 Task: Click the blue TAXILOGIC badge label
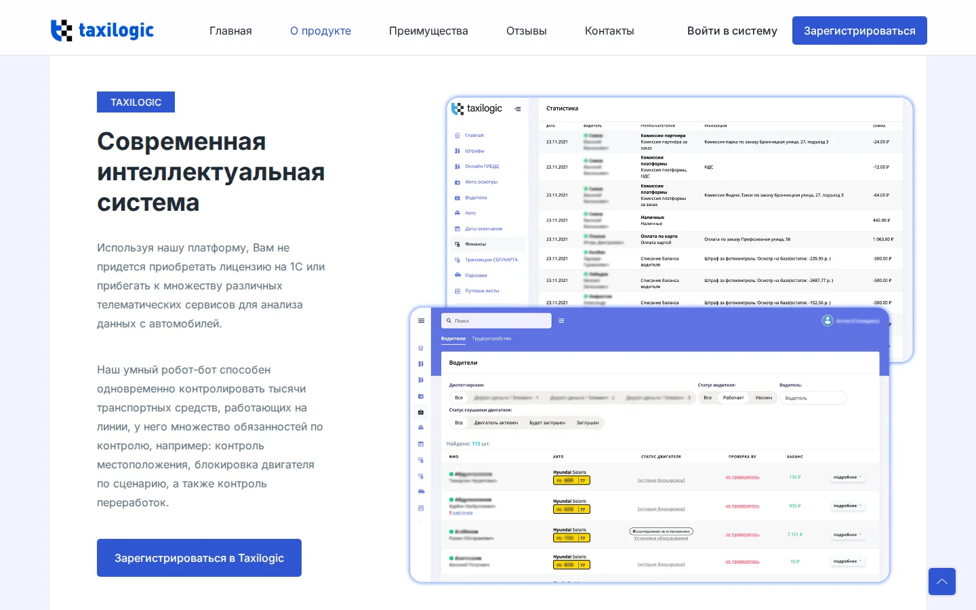point(136,102)
